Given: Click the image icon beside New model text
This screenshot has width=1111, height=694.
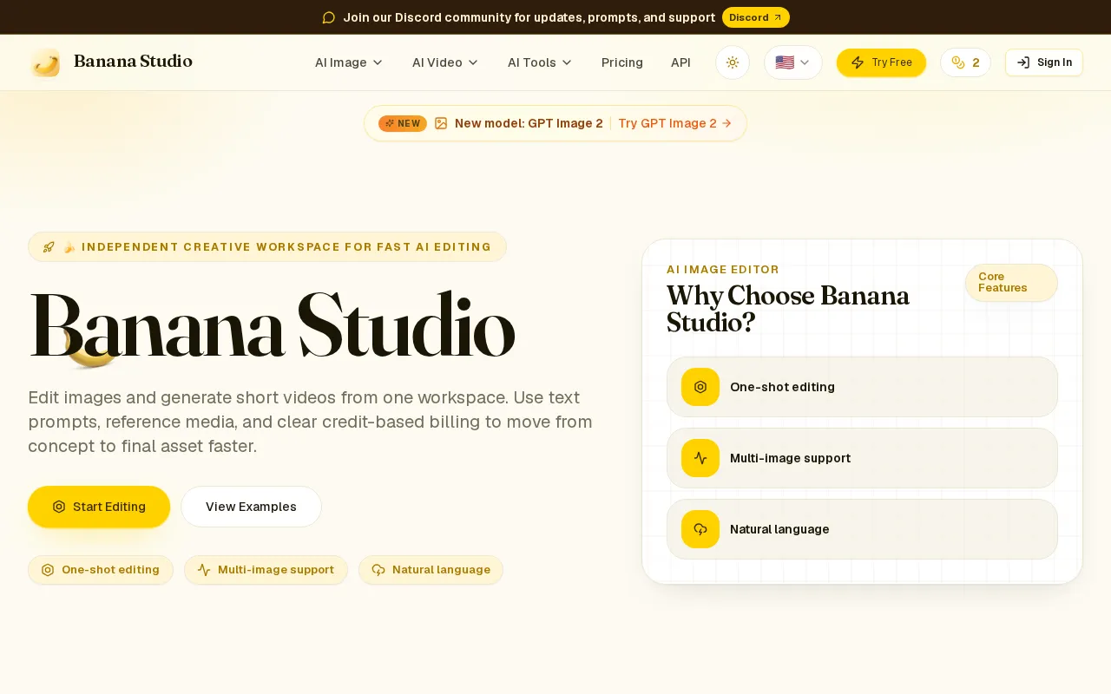Looking at the screenshot, I should click(x=441, y=123).
